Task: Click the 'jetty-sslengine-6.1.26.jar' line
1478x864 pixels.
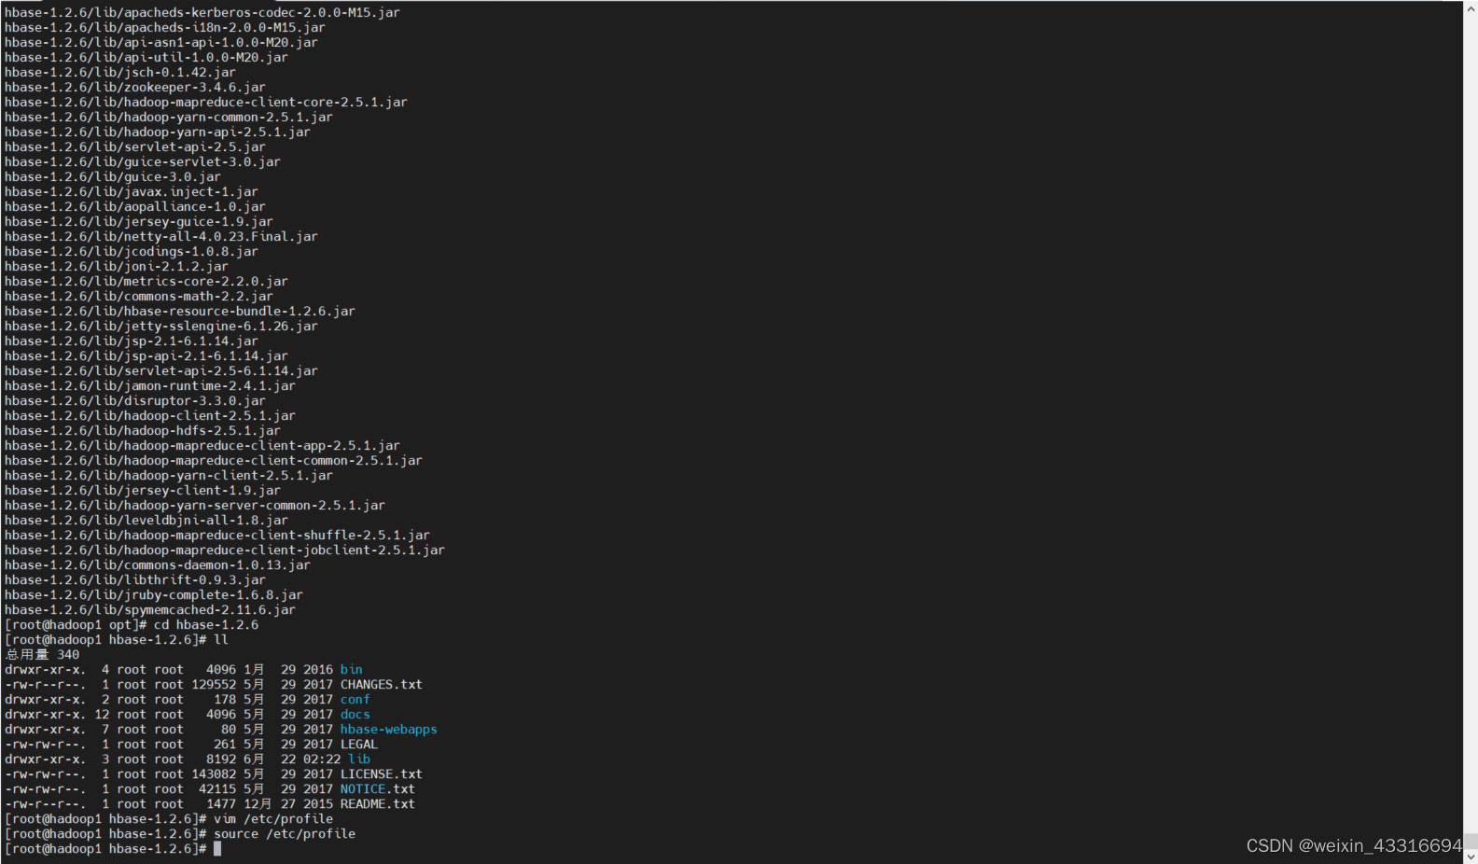Action: pos(161,327)
